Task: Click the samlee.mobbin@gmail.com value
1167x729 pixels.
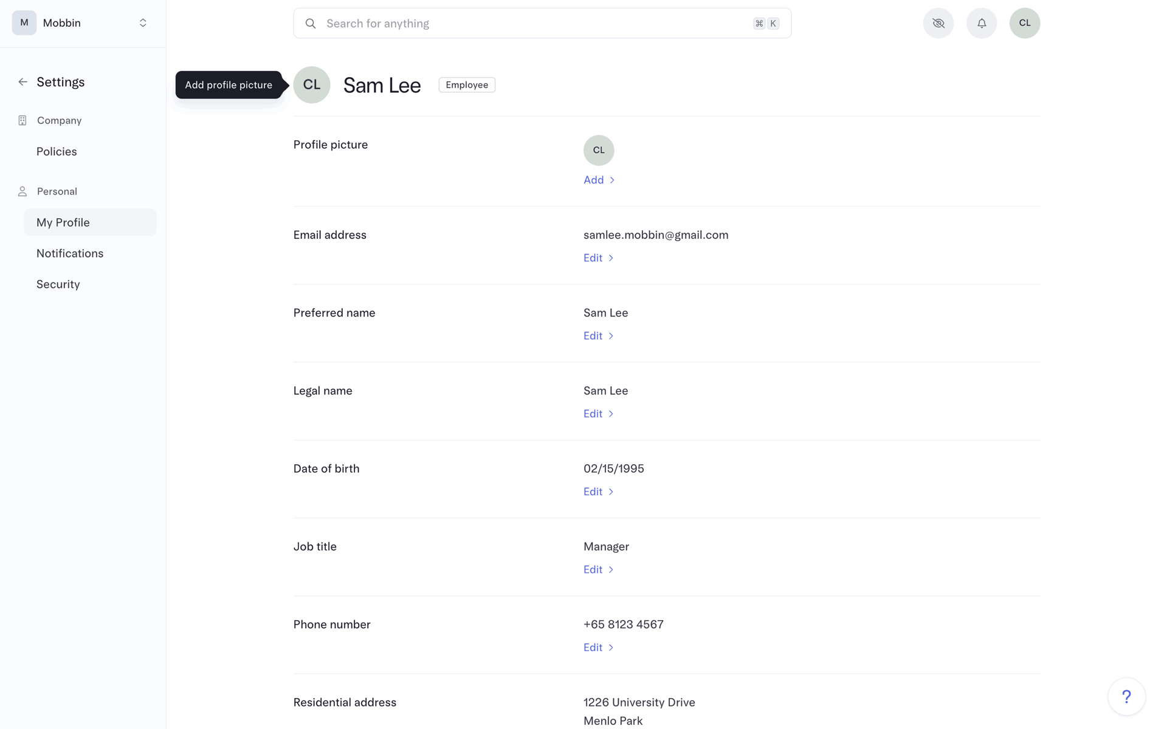Action: pyautogui.click(x=656, y=235)
